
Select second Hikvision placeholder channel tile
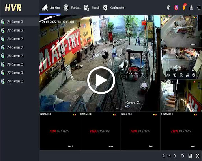(x=100, y=131)
